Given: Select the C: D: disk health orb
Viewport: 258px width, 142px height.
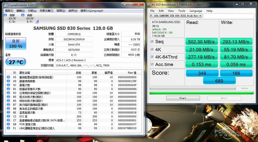Looking at the screenshot, I should pos(5,15).
